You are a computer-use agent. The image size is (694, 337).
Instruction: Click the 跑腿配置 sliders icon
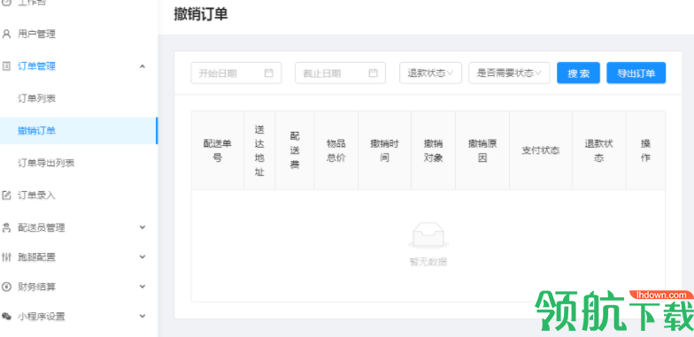(x=6, y=257)
